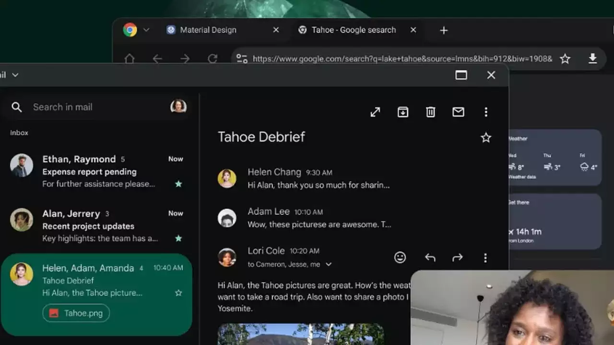Open the Get there card showing 14h 1m
614x345 pixels.
[x=555, y=221]
